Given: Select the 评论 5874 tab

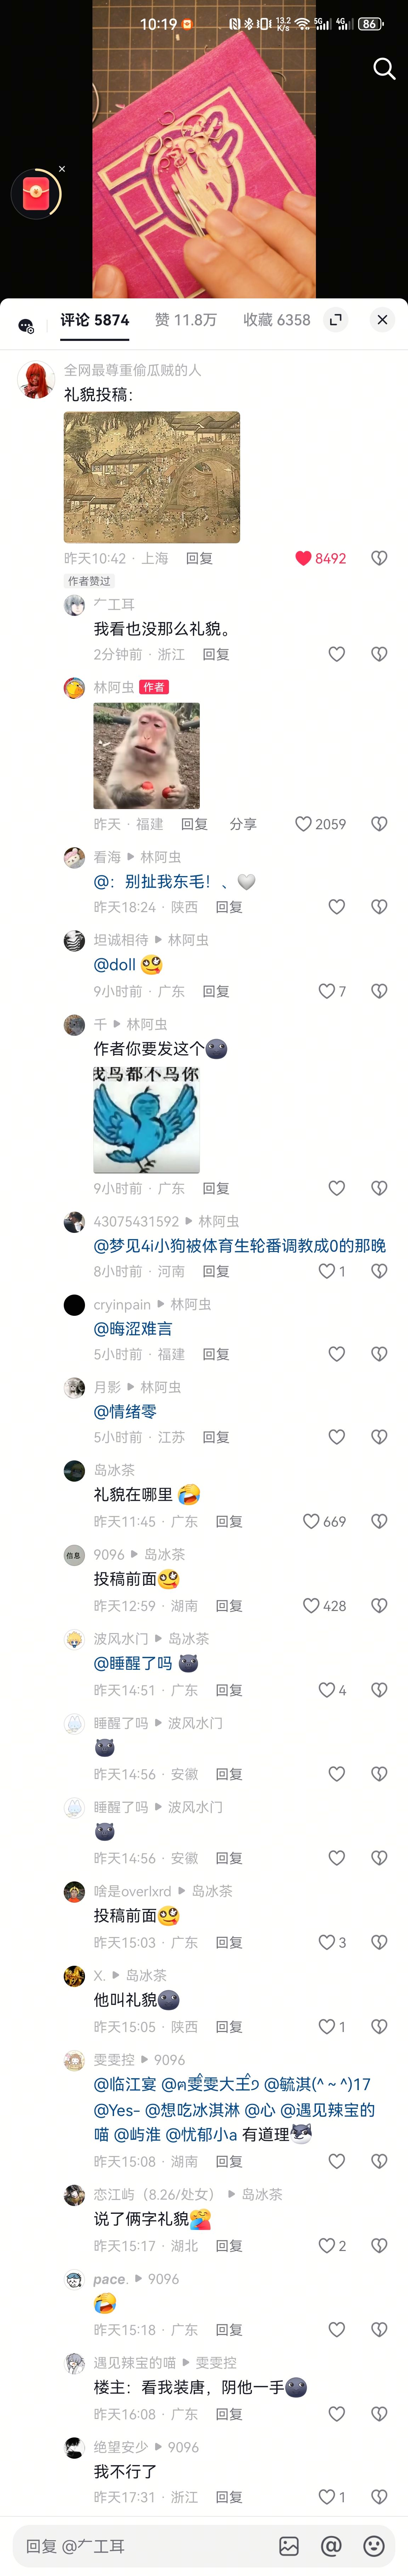Looking at the screenshot, I should pos(95,320).
